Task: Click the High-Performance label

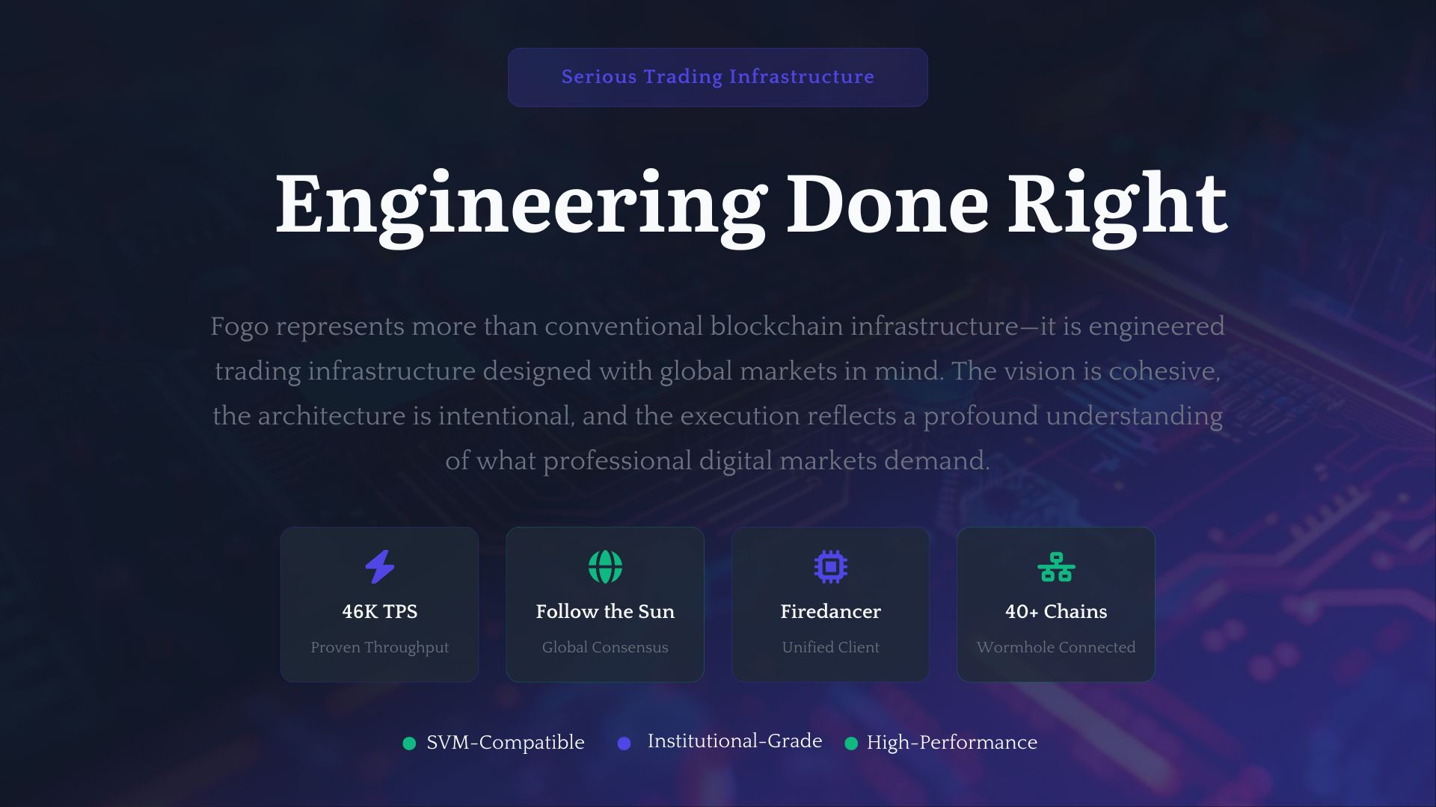Action: pyautogui.click(x=951, y=742)
